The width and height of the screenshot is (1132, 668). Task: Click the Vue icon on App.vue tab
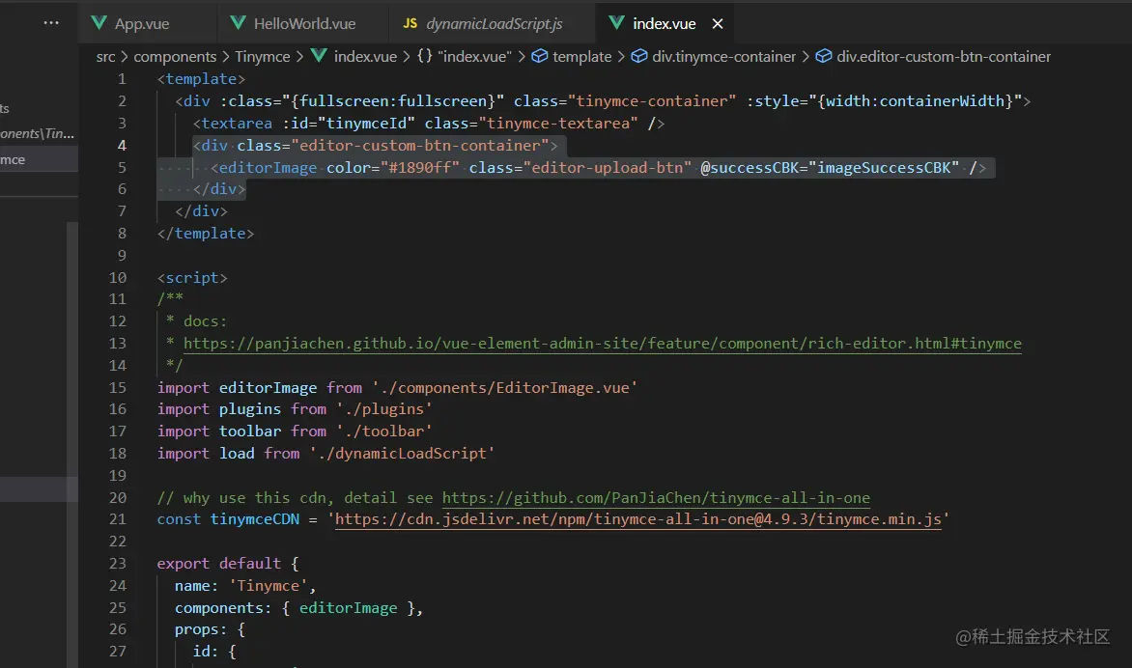[x=99, y=23]
